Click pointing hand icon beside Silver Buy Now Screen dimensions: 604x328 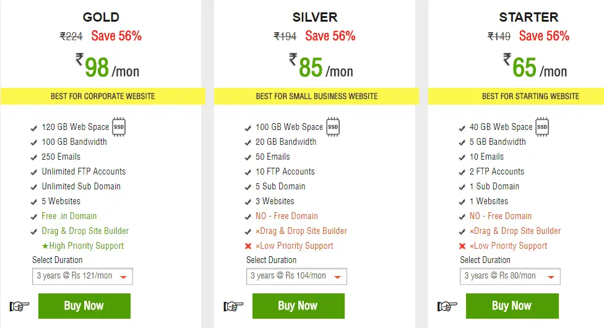[233, 306]
